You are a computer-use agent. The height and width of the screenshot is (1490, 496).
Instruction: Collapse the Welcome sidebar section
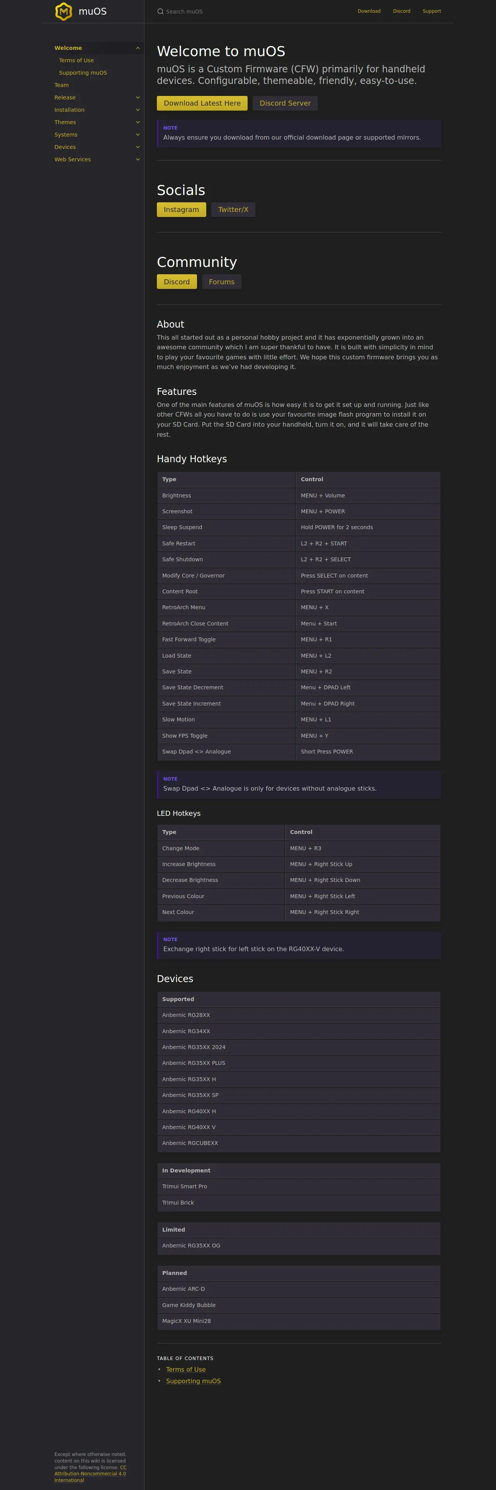pyautogui.click(x=138, y=48)
